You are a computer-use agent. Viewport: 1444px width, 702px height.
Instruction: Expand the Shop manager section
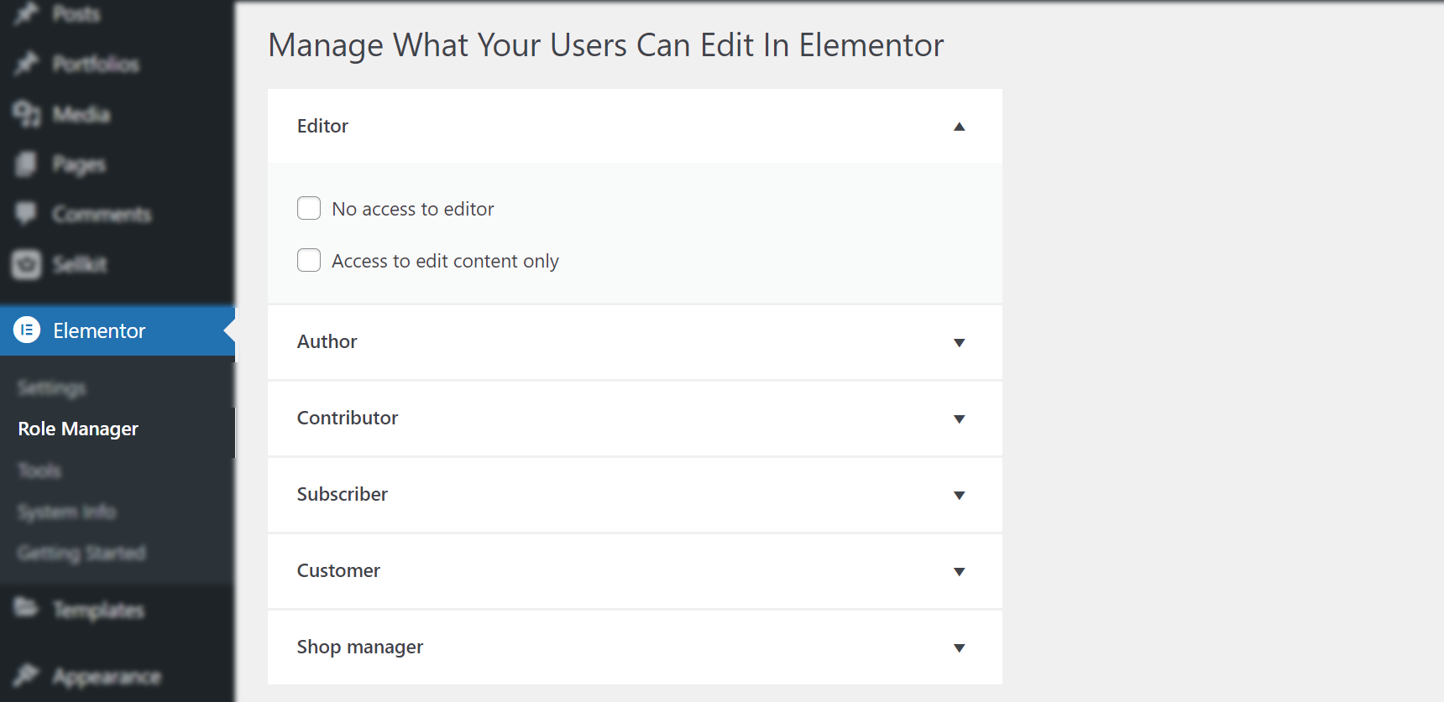click(x=960, y=647)
